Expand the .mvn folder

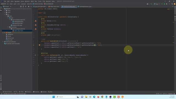coord(5,12)
